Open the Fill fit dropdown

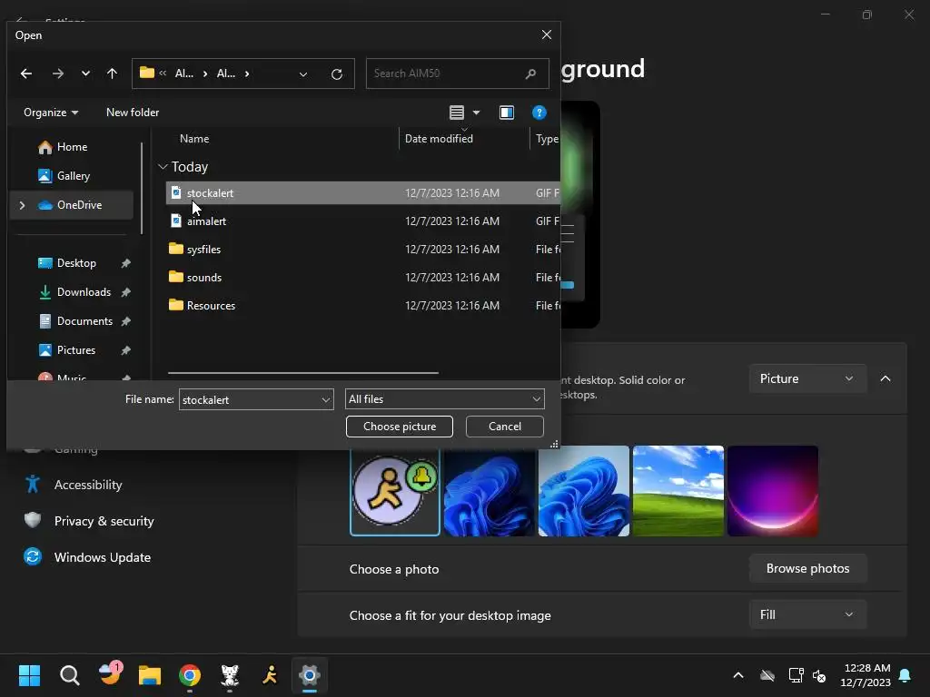point(807,615)
